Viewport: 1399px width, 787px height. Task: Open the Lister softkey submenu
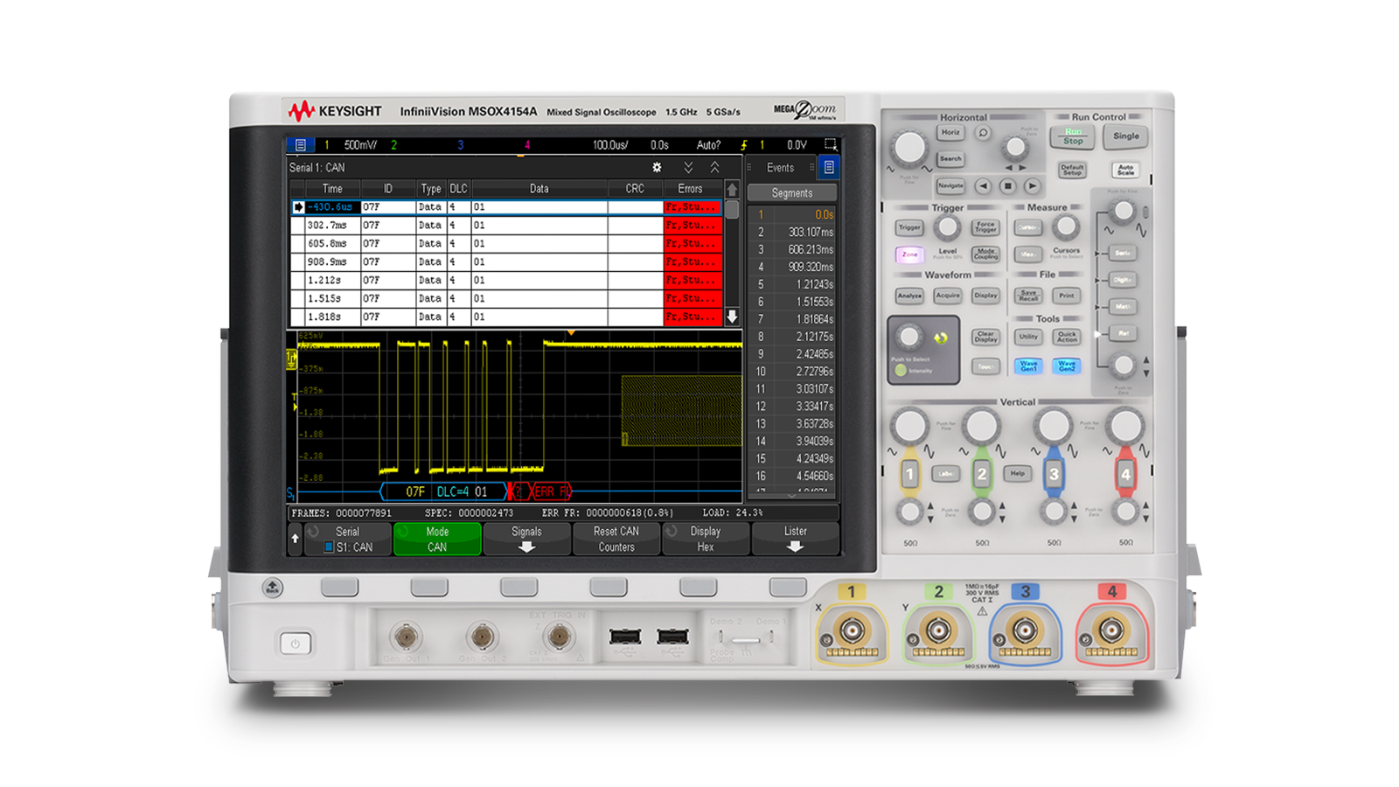795,539
